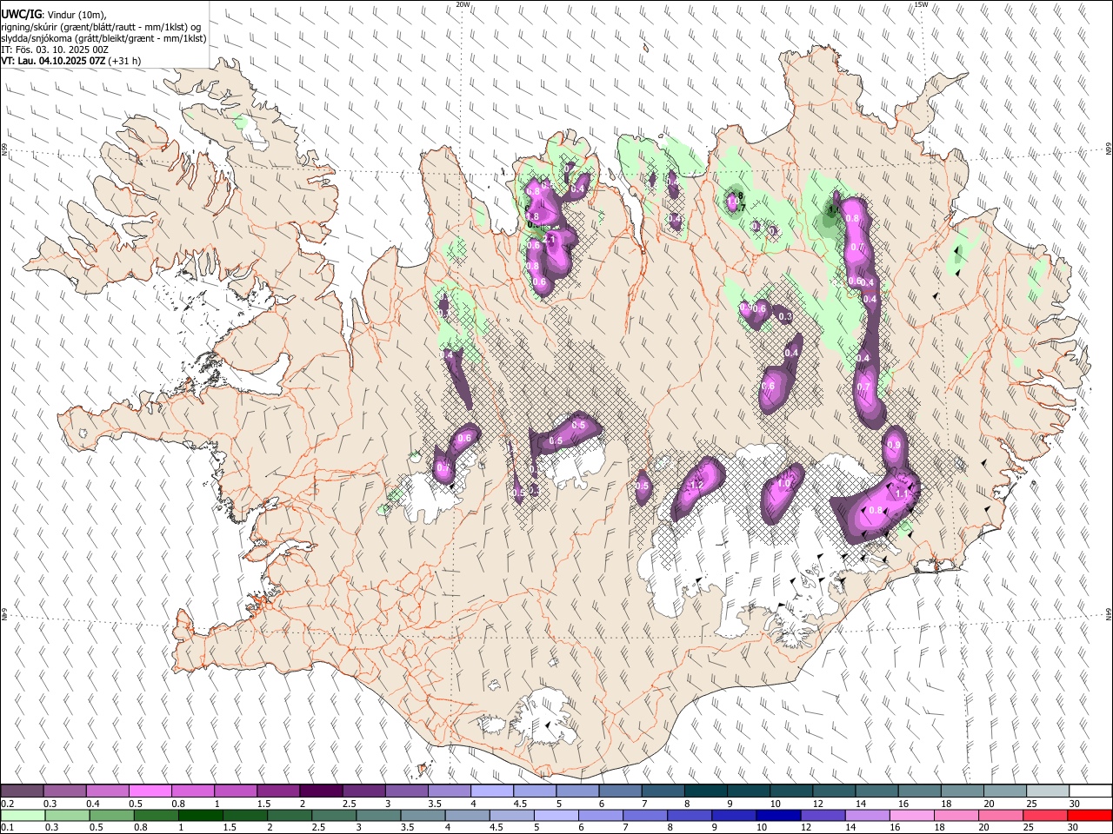Choose lavender upper legend swatch at 4
The width and height of the screenshot is (1113, 834).
(x=492, y=791)
